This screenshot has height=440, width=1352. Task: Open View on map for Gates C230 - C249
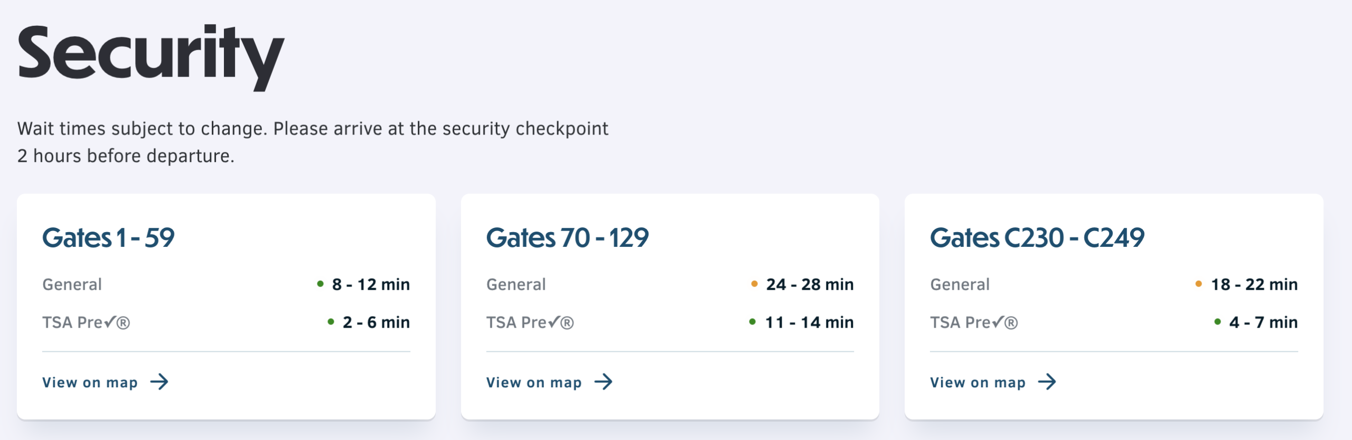coord(978,382)
